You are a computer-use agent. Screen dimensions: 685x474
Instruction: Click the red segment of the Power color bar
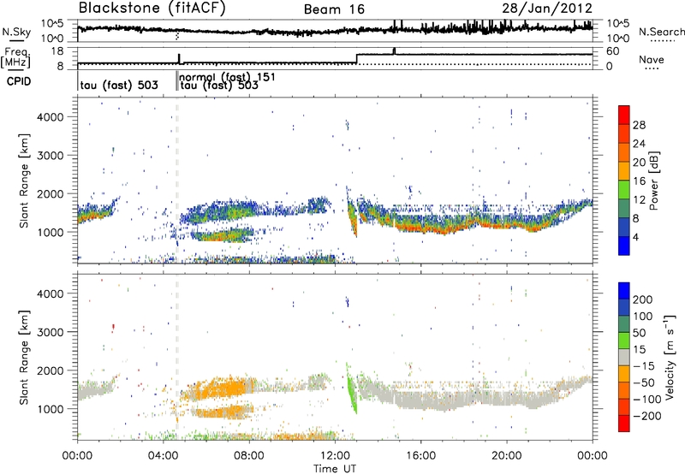click(x=624, y=116)
